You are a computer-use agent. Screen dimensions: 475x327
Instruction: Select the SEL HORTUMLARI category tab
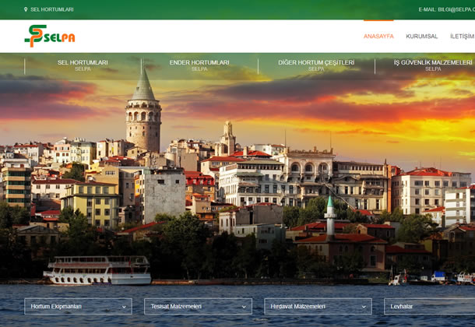[83, 65]
